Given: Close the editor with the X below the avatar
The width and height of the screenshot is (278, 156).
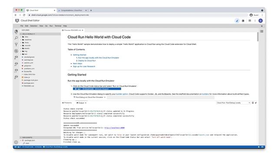Looking at the screenshot, I should [261, 26].
